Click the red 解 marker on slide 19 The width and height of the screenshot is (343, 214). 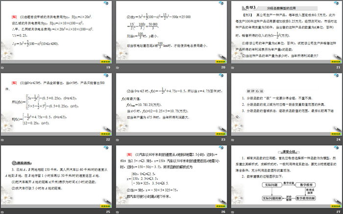14,17
